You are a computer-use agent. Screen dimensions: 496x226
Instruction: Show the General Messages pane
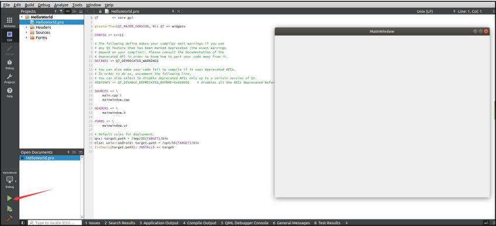tap(291, 223)
